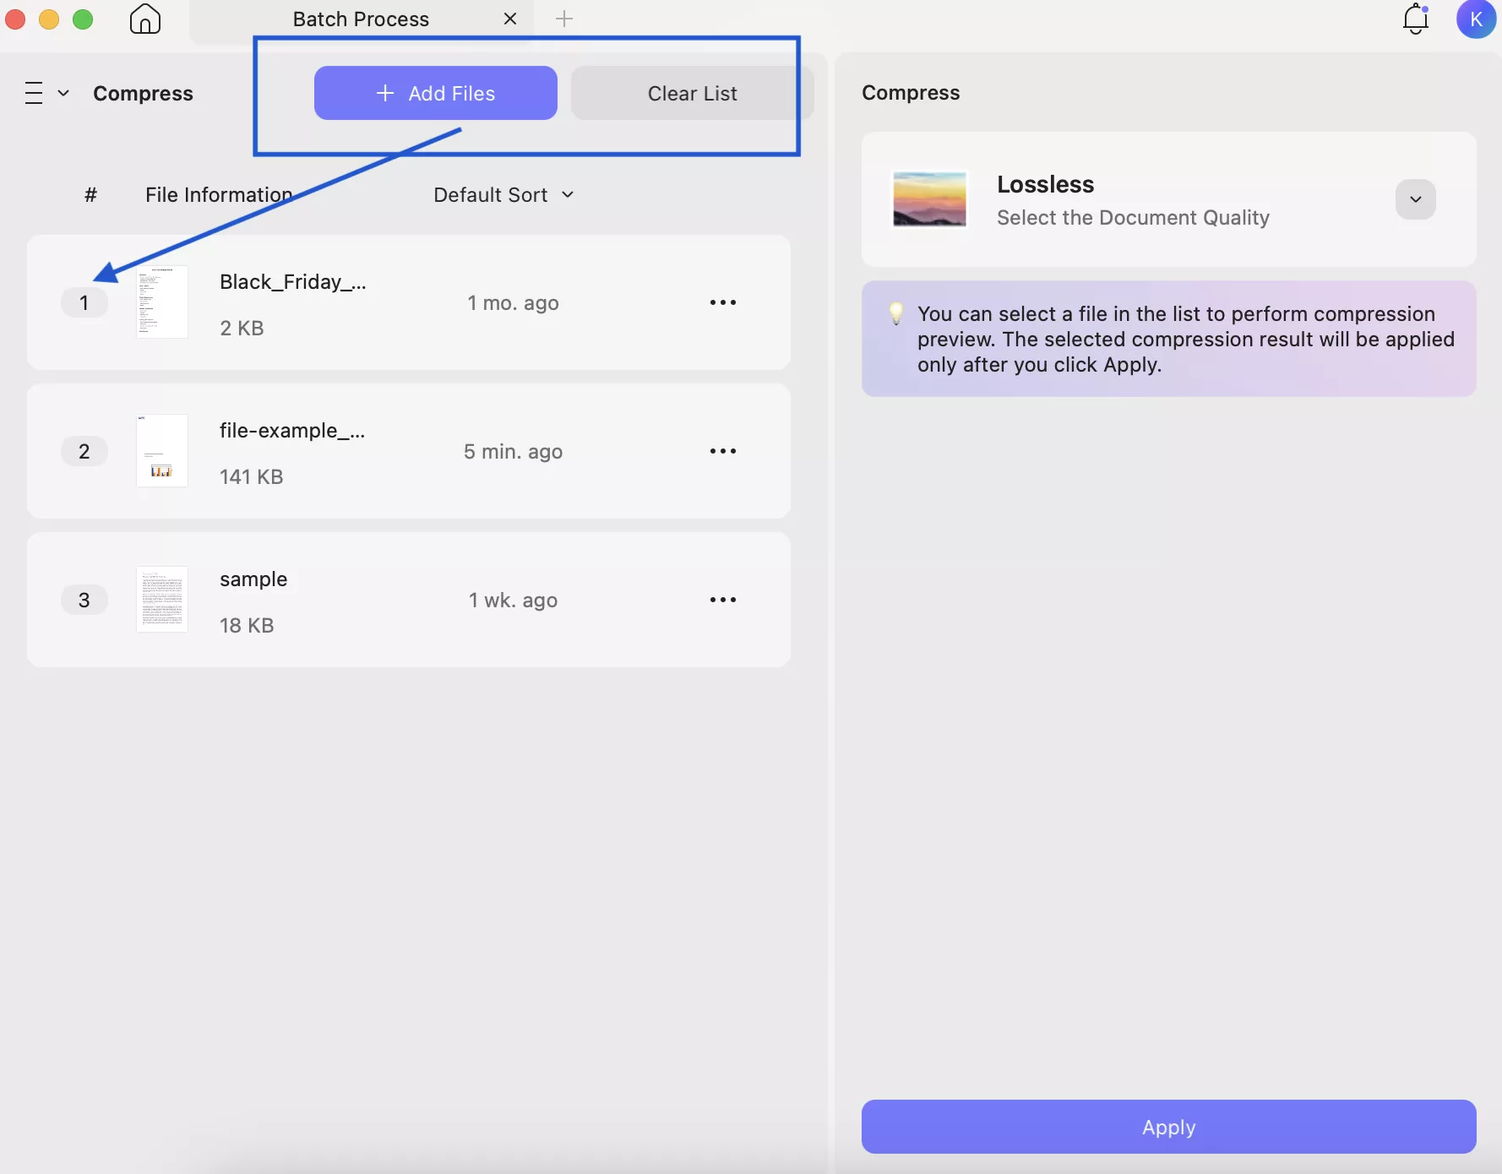Switch to the Batch Process tab
The width and height of the screenshot is (1502, 1174).
[x=361, y=18]
